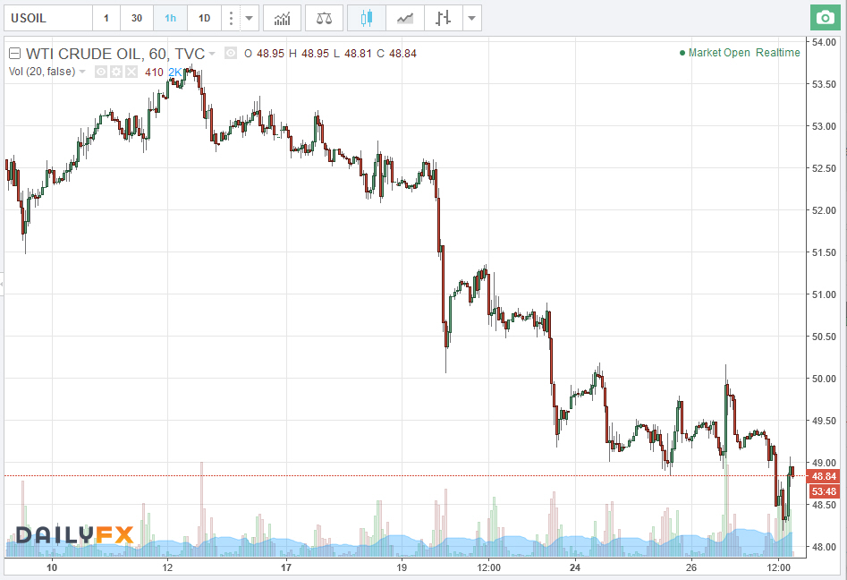Click the 53:48 countdown label
This screenshot has width=847, height=580.
(823, 491)
